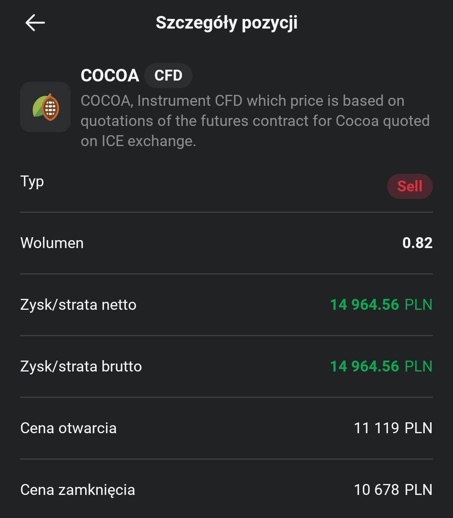The image size is (453, 518).
Task: Tap the Cena zamknięcia label
Action: [78, 490]
